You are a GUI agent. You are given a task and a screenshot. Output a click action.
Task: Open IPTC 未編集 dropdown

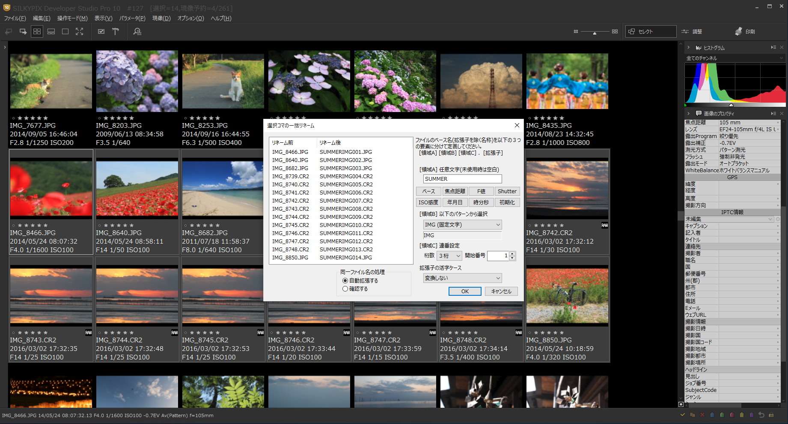coord(729,219)
